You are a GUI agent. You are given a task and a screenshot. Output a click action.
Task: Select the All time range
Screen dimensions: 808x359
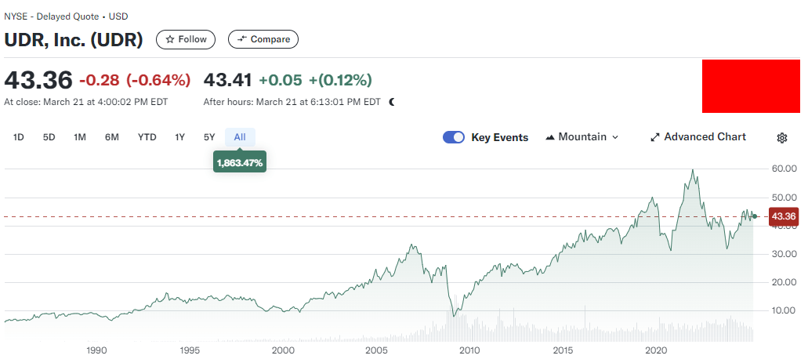[x=240, y=137]
